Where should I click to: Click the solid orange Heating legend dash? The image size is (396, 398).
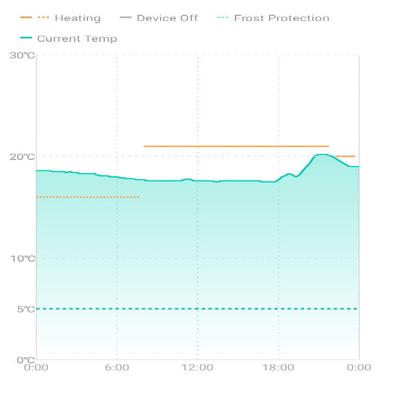click(27, 18)
